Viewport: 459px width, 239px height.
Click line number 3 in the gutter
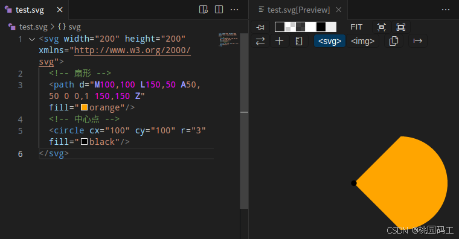pyautogui.click(x=20, y=85)
